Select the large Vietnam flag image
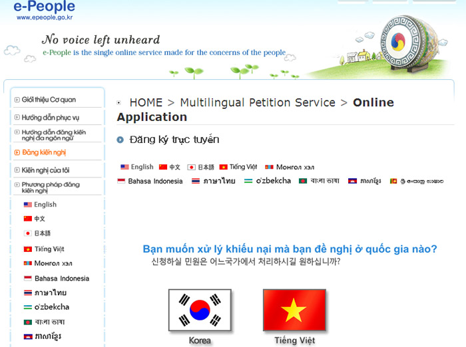This screenshot has height=347, width=466. pyautogui.click(x=294, y=310)
